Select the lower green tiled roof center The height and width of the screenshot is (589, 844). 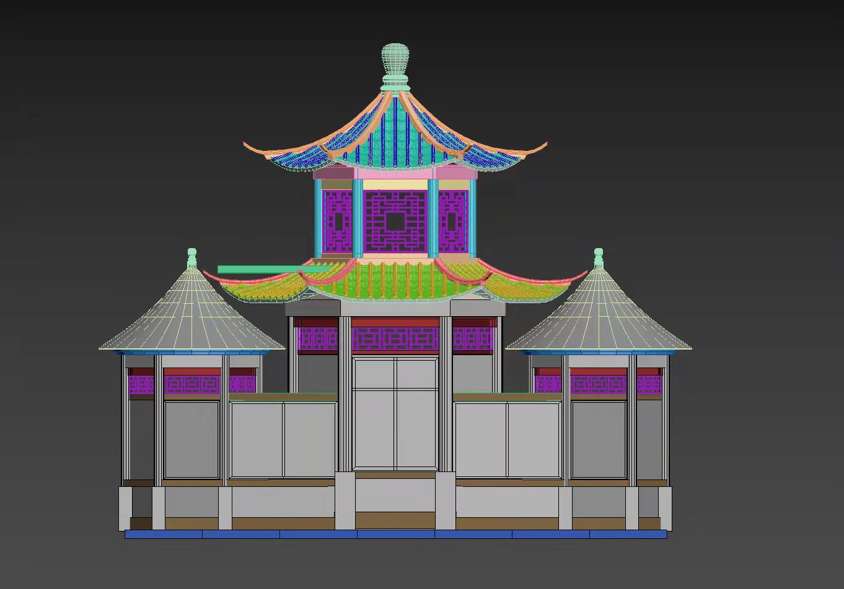[x=394, y=280]
